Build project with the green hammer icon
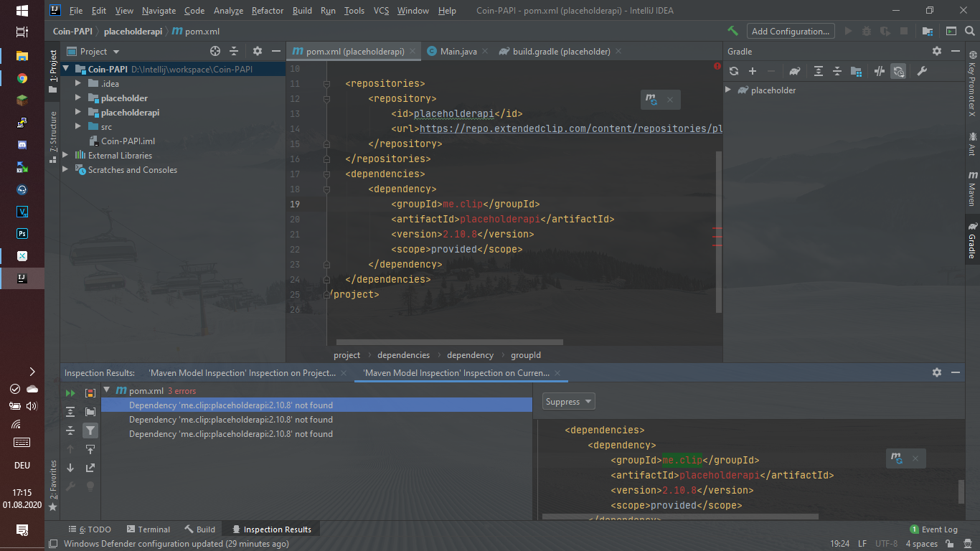Screen dimensions: 980x551 732,31
